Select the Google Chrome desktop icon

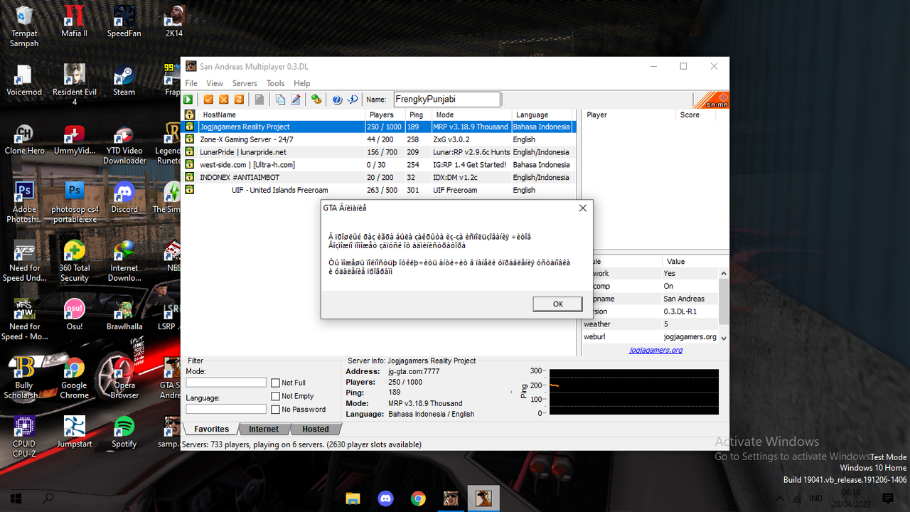(x=74, y=378)
